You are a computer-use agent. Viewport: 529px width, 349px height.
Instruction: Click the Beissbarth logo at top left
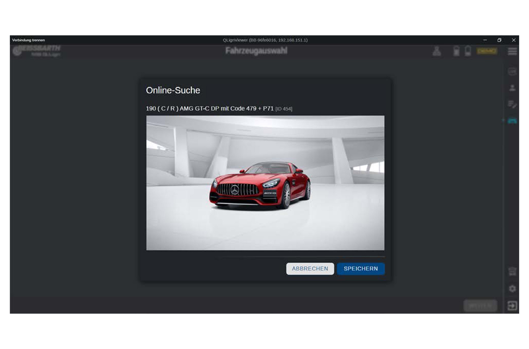point(37,51)
